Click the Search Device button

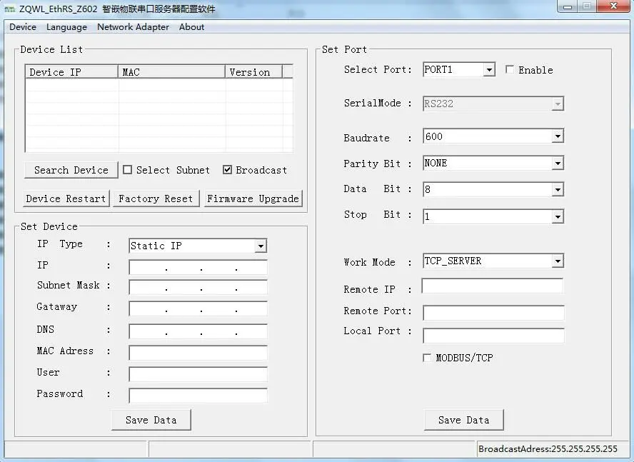71,170
